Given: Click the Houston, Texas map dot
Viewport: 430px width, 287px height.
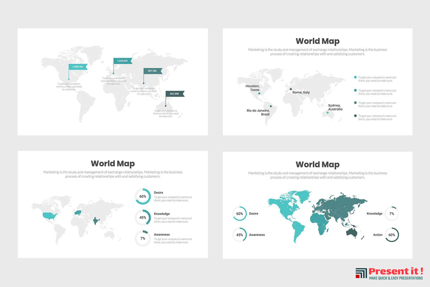Looking at the screenshot, I should (x=259, y=93).
